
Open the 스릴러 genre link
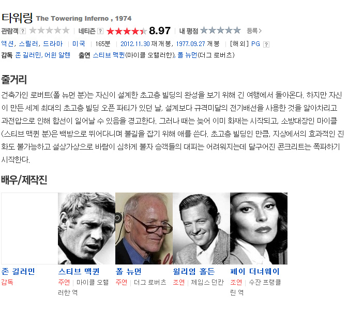[x=28, y=44]
